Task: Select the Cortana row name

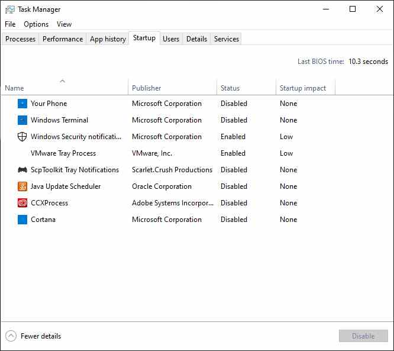Action: pos(43,220)
